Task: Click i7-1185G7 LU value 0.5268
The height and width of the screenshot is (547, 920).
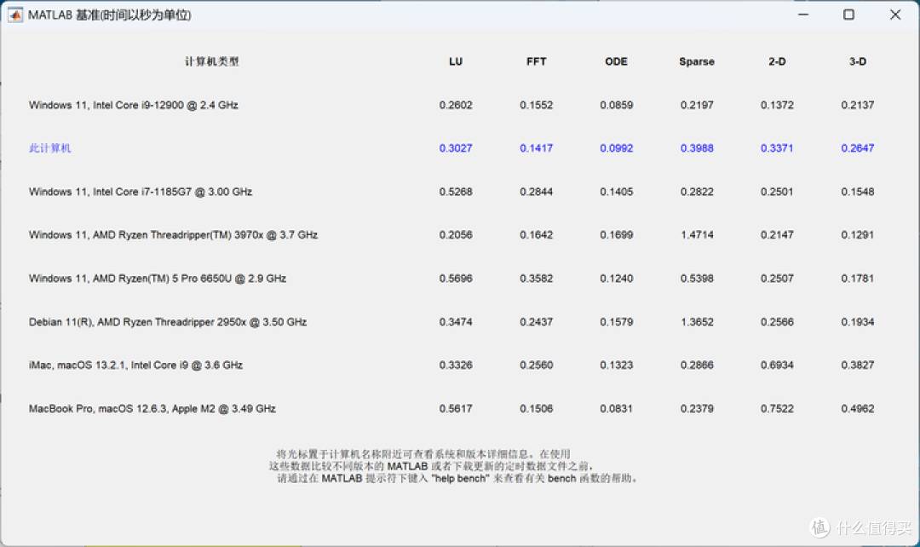Action: pos(456,192)
